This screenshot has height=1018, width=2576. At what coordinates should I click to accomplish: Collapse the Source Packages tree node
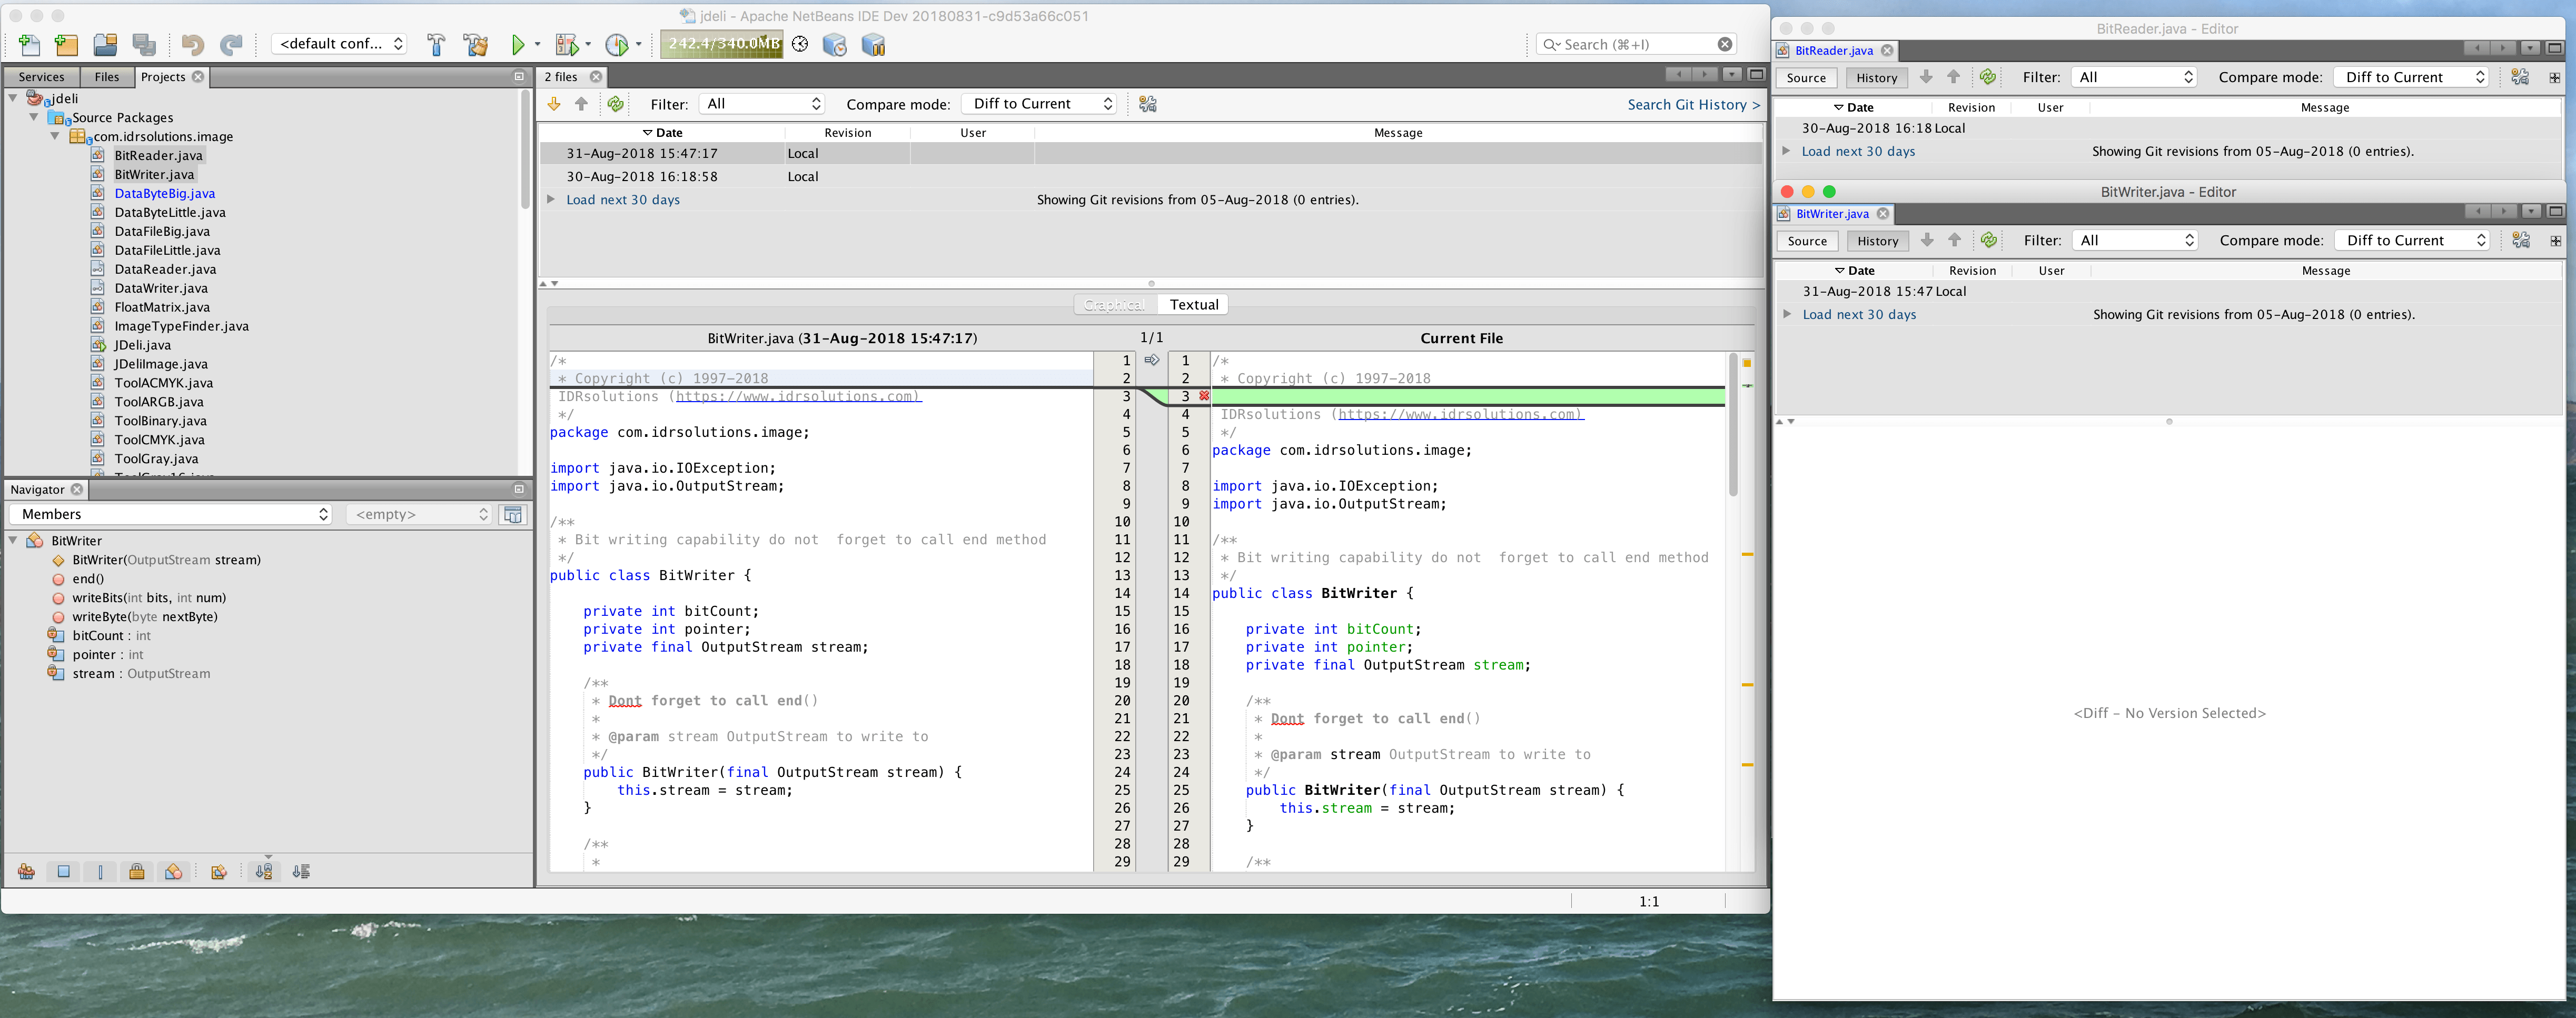34,117
